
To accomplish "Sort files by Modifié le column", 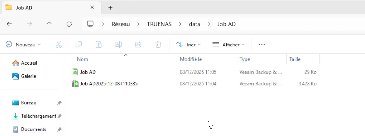I will (191, 59).
